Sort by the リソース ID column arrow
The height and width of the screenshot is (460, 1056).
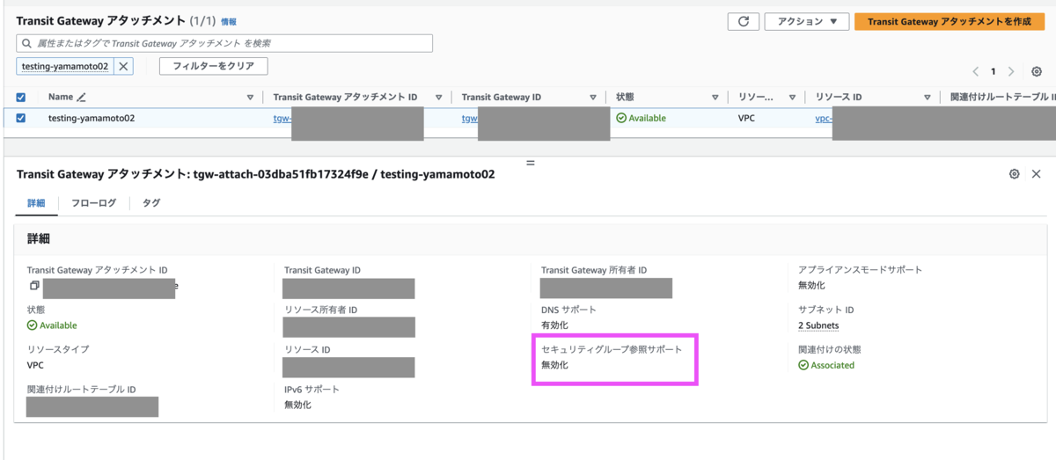(x=927, y=97)
